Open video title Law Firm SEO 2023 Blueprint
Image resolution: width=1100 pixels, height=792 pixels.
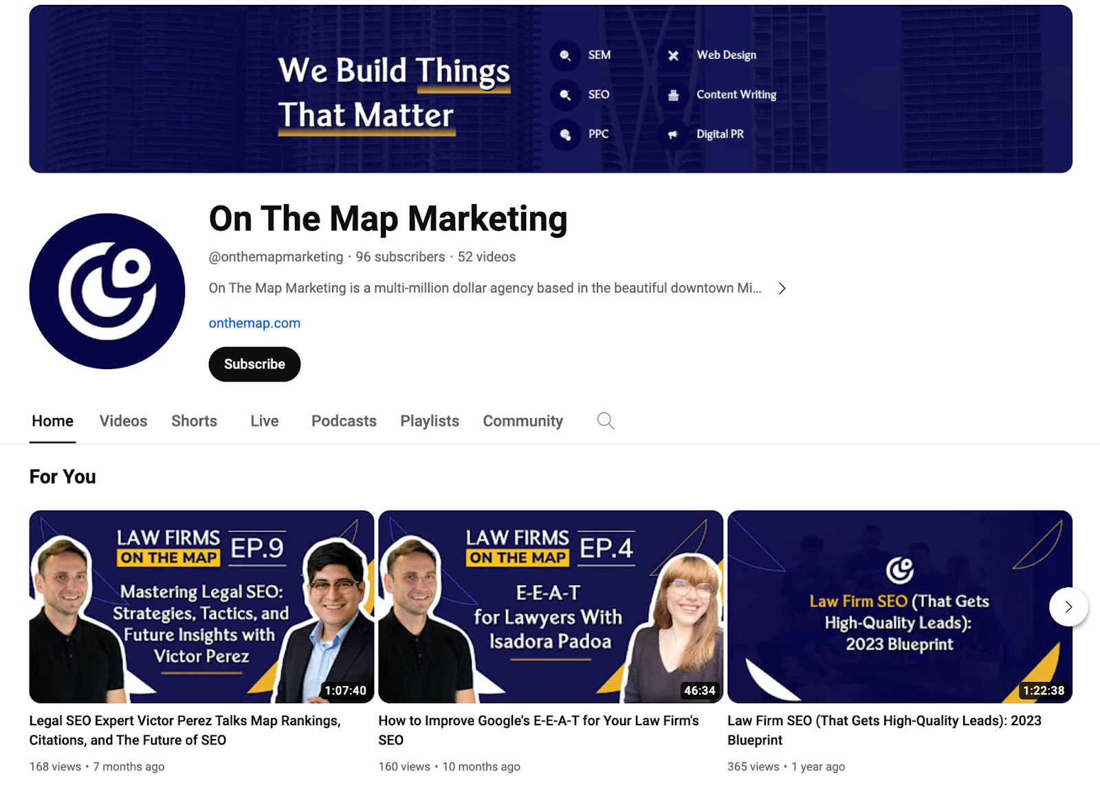(884, 730)
